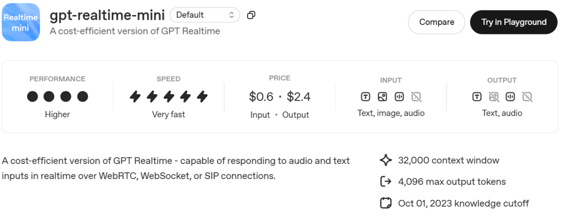Image resolution: width=562 pixels, height=215 pixels.
Task: Click the text input modality icon
Action: [x=365, y=96]
